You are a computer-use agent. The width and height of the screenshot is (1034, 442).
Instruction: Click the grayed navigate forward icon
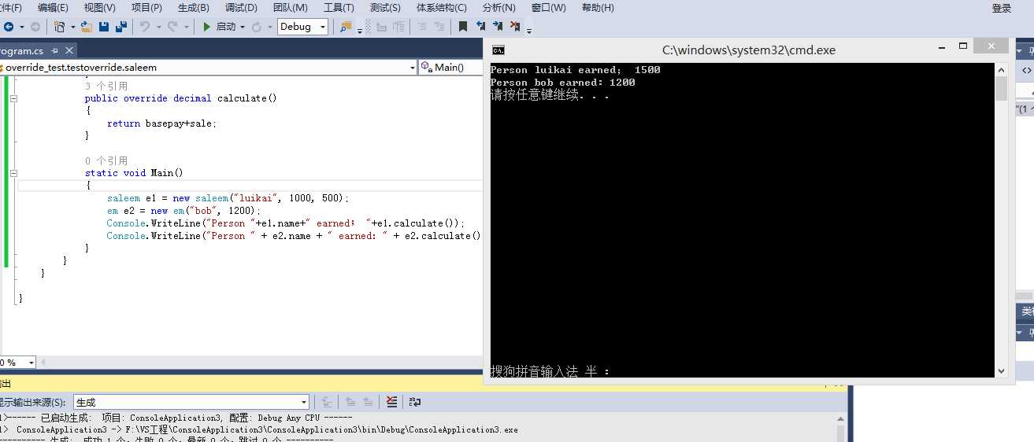point(35,27)
